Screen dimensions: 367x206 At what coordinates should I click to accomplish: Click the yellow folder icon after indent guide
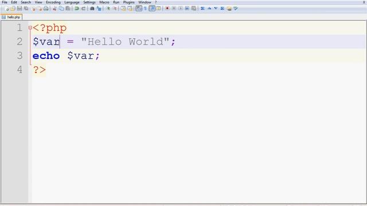point(158,9)
